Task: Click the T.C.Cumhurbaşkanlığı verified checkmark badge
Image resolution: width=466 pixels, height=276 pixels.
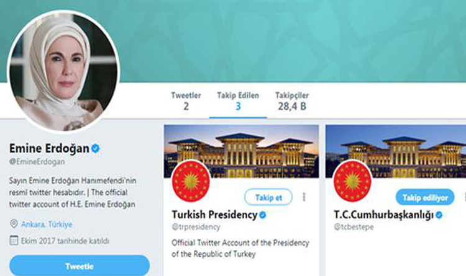Action: coord(439,215)
